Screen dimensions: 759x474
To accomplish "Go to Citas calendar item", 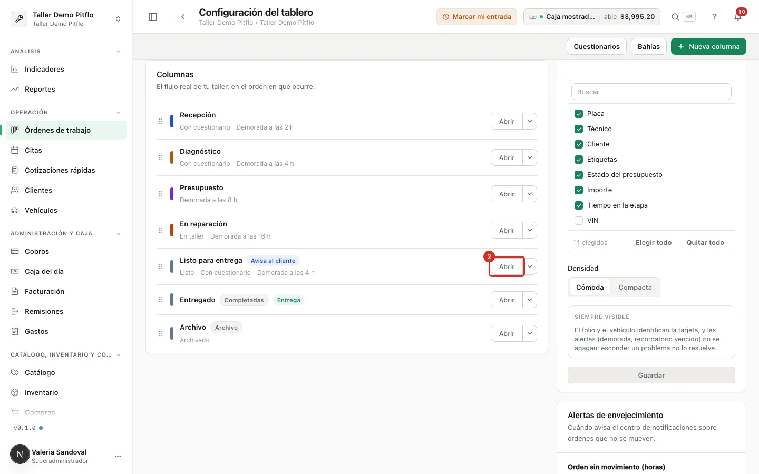I will 66,150.
